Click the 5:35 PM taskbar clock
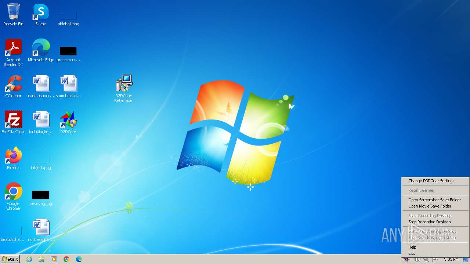This screenshot has height=264, width=470. tap(451, 259)
